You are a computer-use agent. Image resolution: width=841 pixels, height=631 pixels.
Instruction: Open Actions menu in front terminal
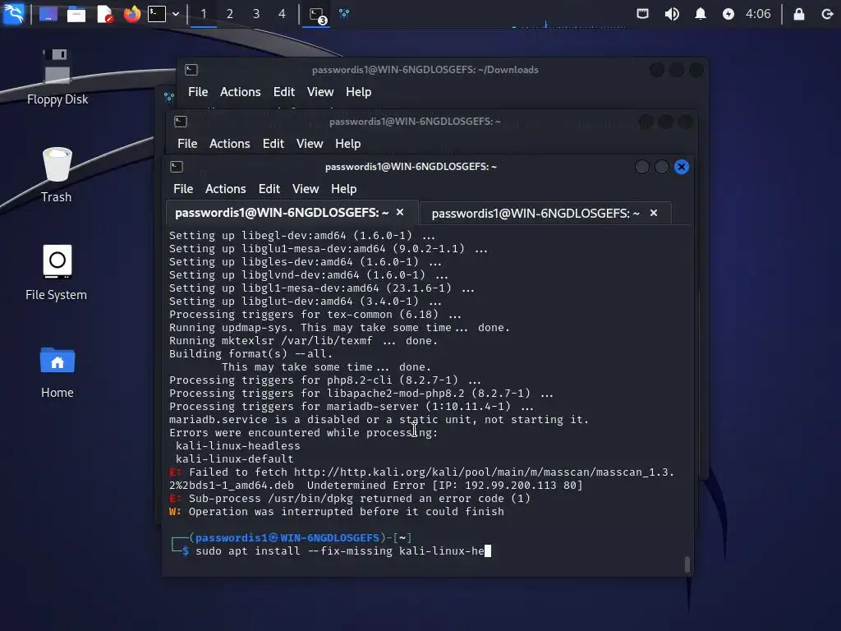[225, 189]
